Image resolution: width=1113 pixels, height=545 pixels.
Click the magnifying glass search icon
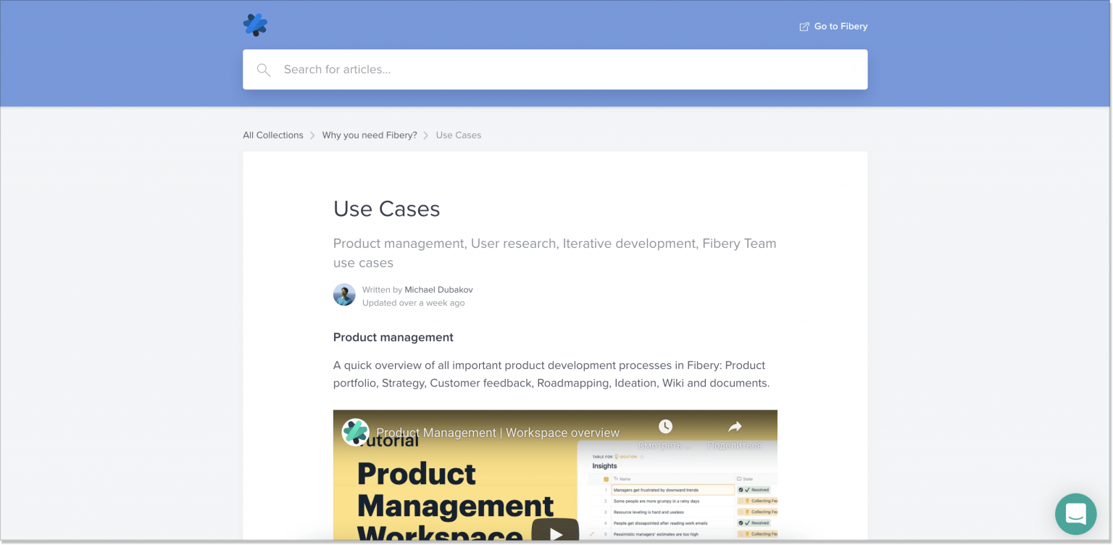point(264,69)
